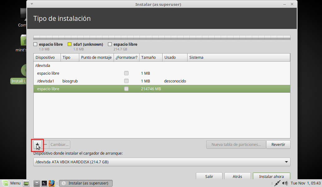Launch Firefox from the panel
Screen dimensions: 322x187
tap(52, 183)
